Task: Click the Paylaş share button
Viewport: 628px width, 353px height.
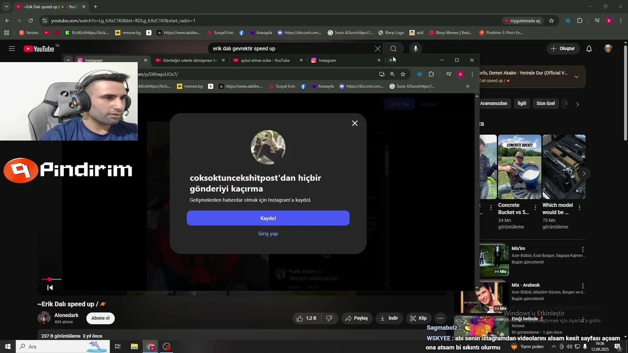Action: tap(357, 318)
